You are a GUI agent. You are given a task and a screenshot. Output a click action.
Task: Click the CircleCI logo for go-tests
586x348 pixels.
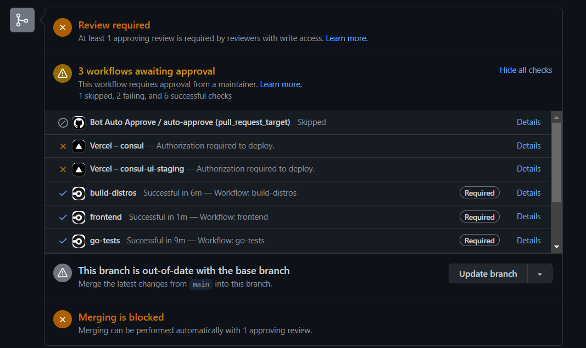pyautogui.click(x=79, y=241)
